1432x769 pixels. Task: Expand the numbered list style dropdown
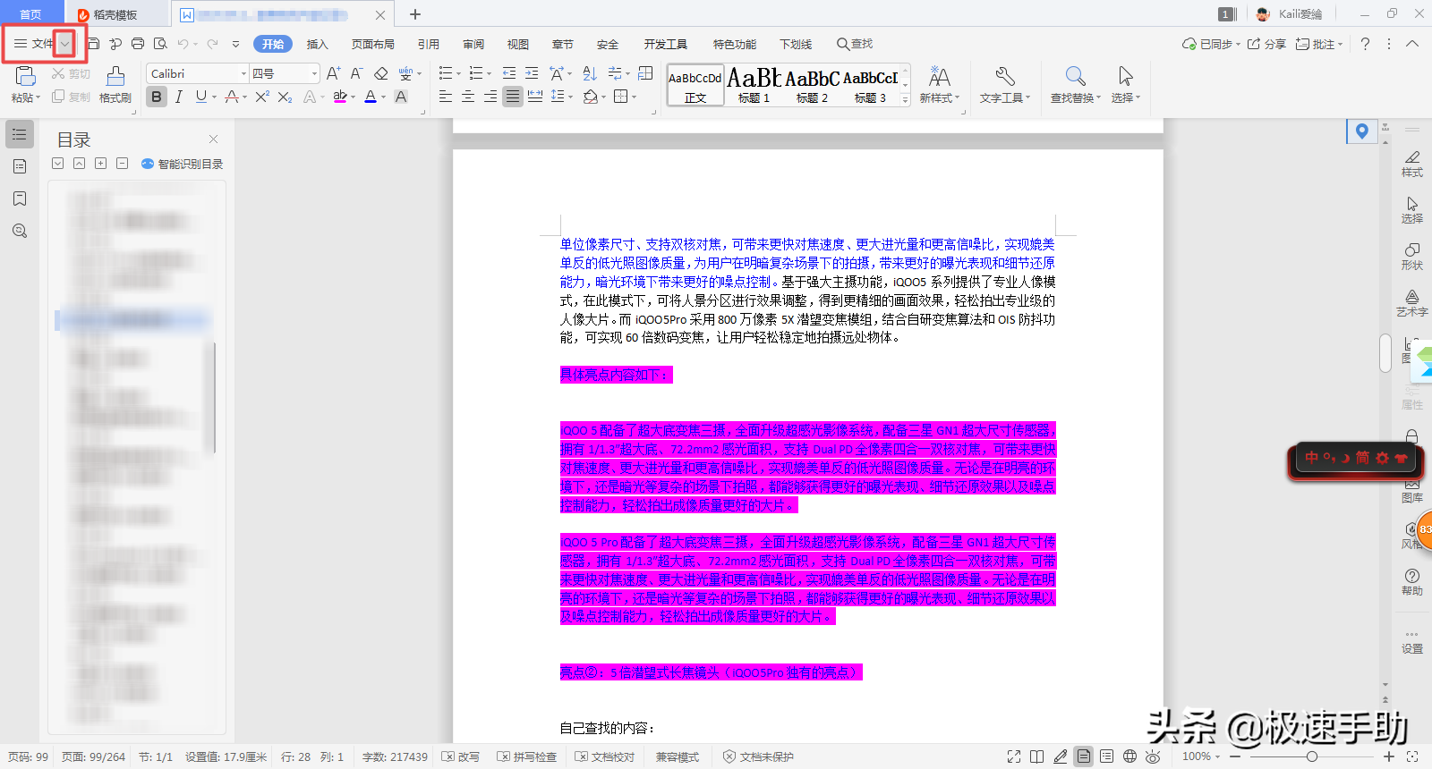coord(489,74)
